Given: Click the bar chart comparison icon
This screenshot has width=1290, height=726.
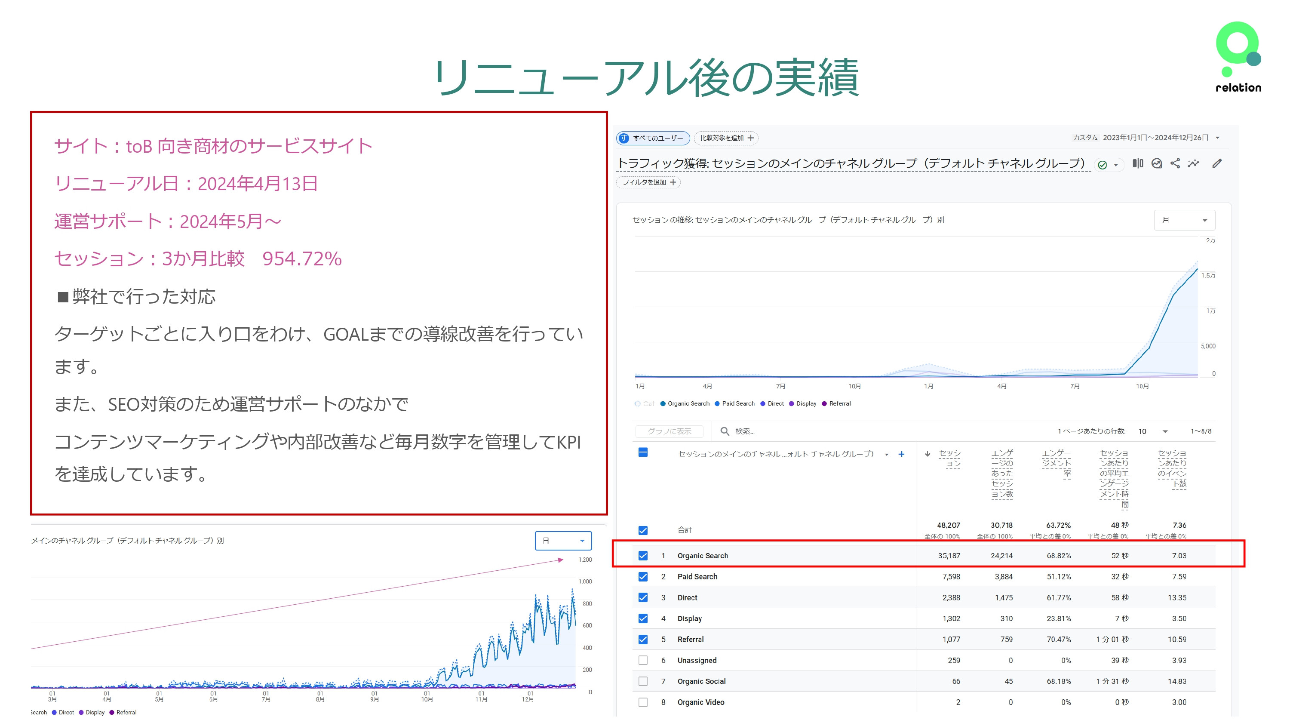Looking at the screenshot, I should click(x=1138, y=164).
